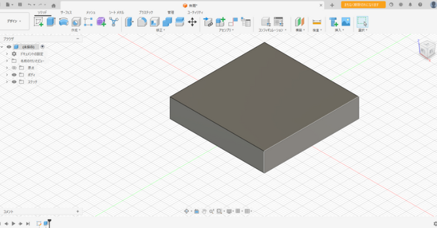The height and width of the screenshot is (228, 437).
Task: Open a new design tab with plus
Action: (x=332, y=5)
